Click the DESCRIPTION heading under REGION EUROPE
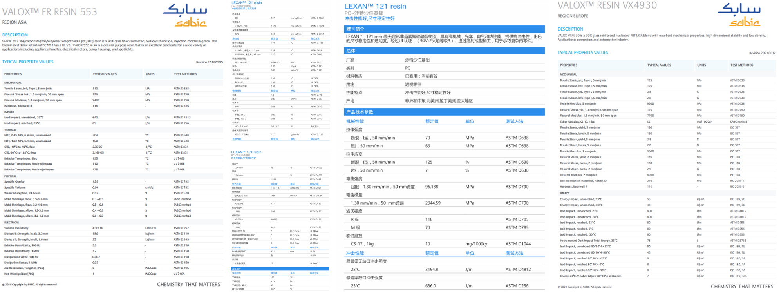Screen dimensions: 779x292 click(570, 29)
